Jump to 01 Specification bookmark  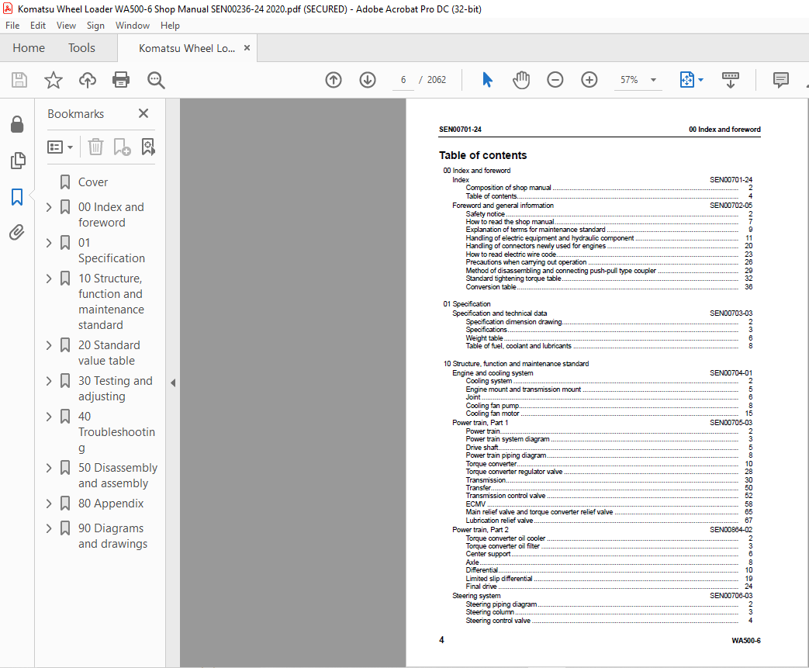click(x=112, y=251)
